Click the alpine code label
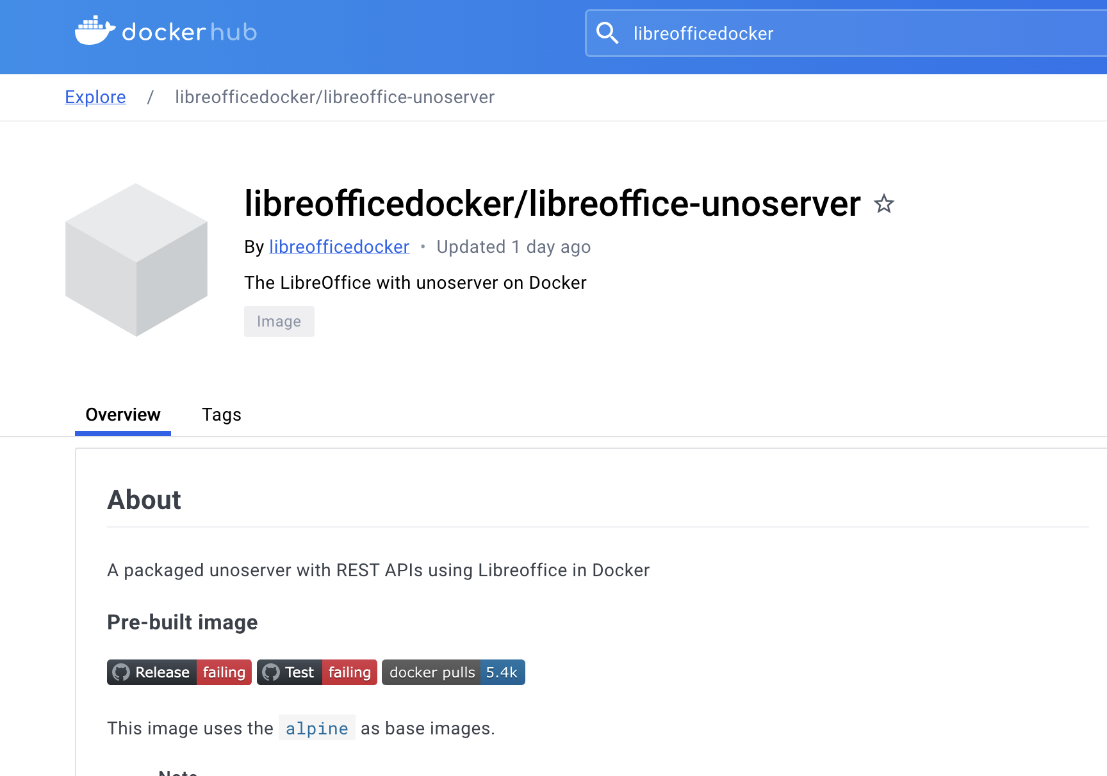Image resolution: width=1107 pixels, height=776 pixels. [x=317, y=729]
